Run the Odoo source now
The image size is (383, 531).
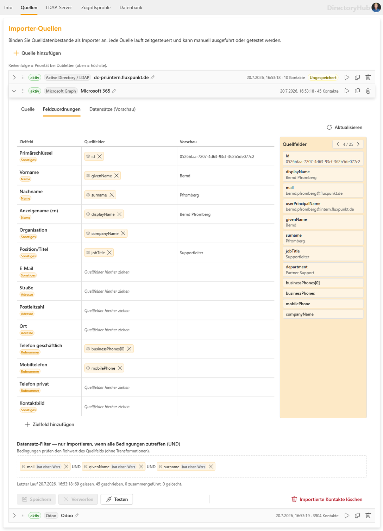347,516
